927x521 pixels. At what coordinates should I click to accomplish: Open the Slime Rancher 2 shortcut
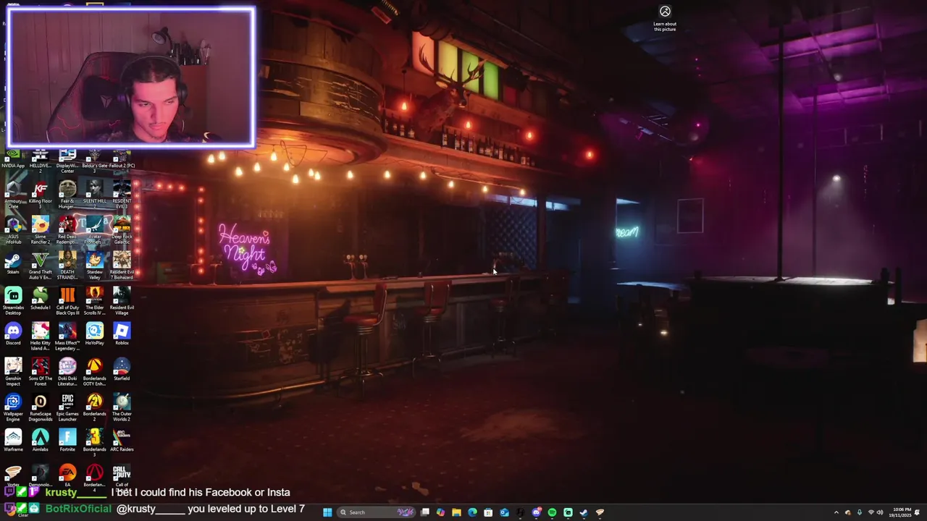point(40,229)
